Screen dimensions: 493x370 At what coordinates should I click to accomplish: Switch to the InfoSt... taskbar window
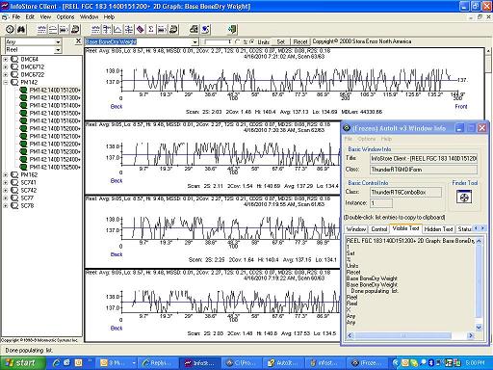[x=200, y=363]
